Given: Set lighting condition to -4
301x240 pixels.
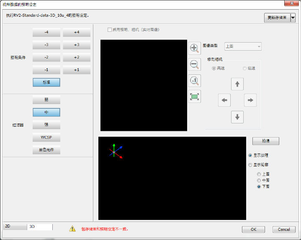Looking at the screenshot, I should (x=46, y=32).
